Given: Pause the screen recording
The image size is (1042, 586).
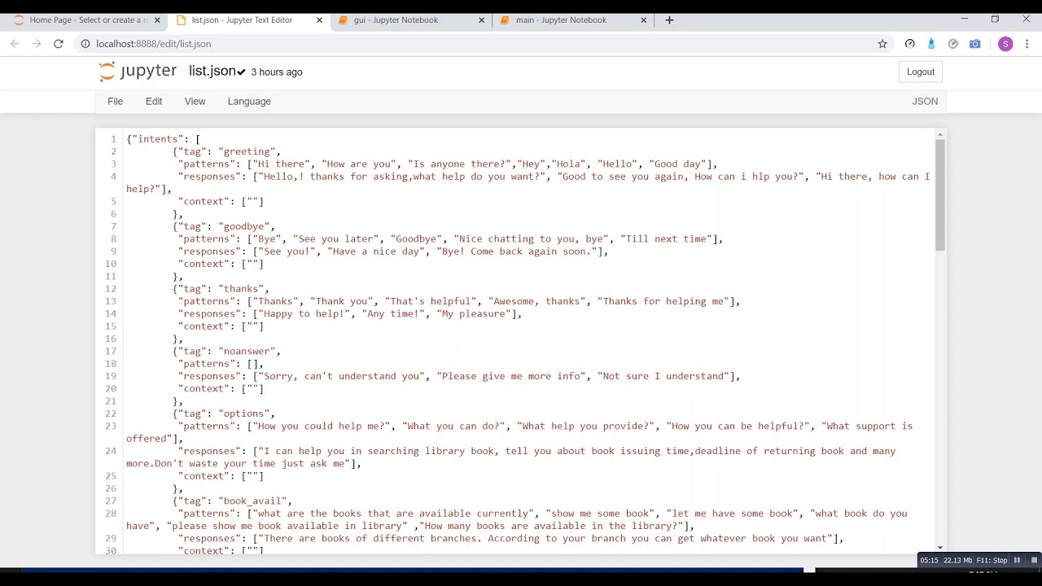Looking at the screenshot, I should [x=1017, y=560].
